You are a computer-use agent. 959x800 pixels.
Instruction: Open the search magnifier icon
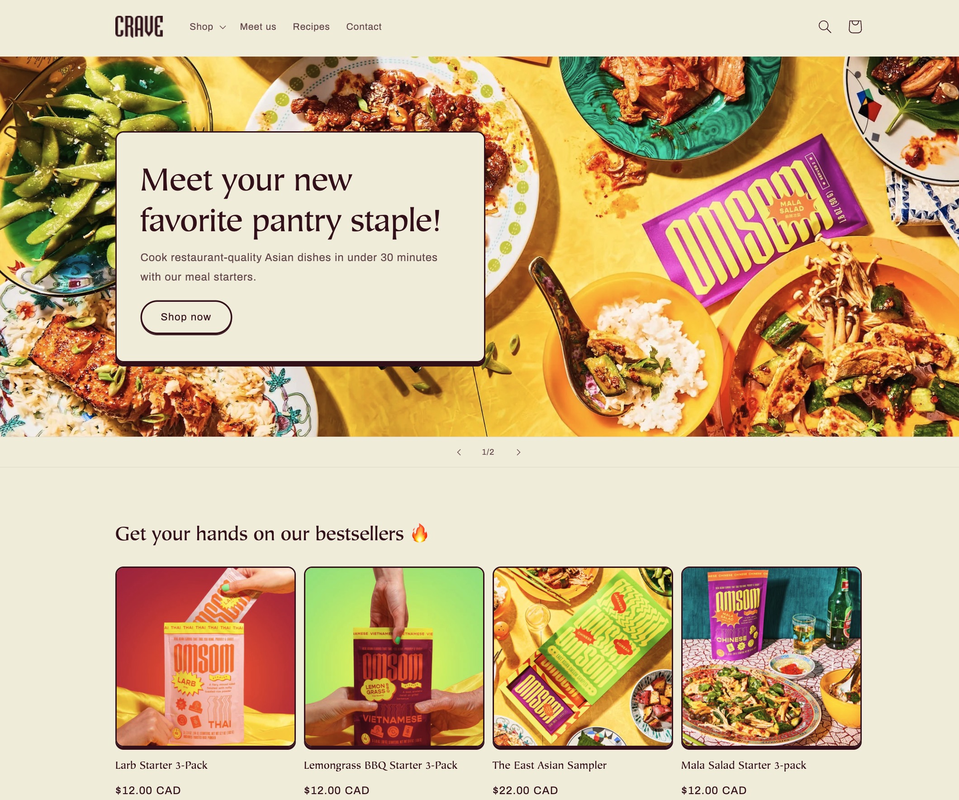pos(825,27)
